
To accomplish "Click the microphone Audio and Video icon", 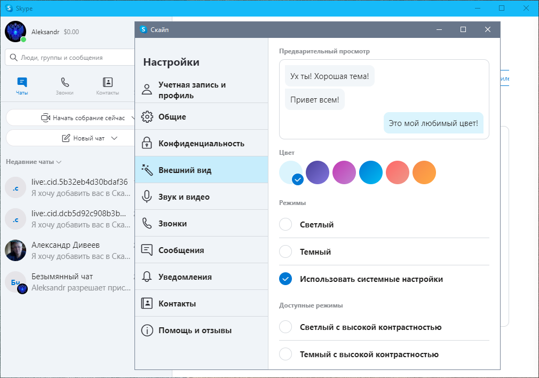I will coord(147,196).
